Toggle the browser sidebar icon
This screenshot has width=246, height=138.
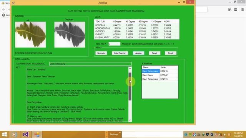[x=236, y=10]
